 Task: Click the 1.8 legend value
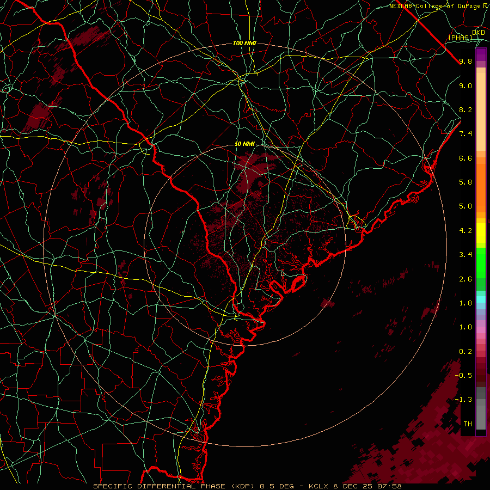465,303
